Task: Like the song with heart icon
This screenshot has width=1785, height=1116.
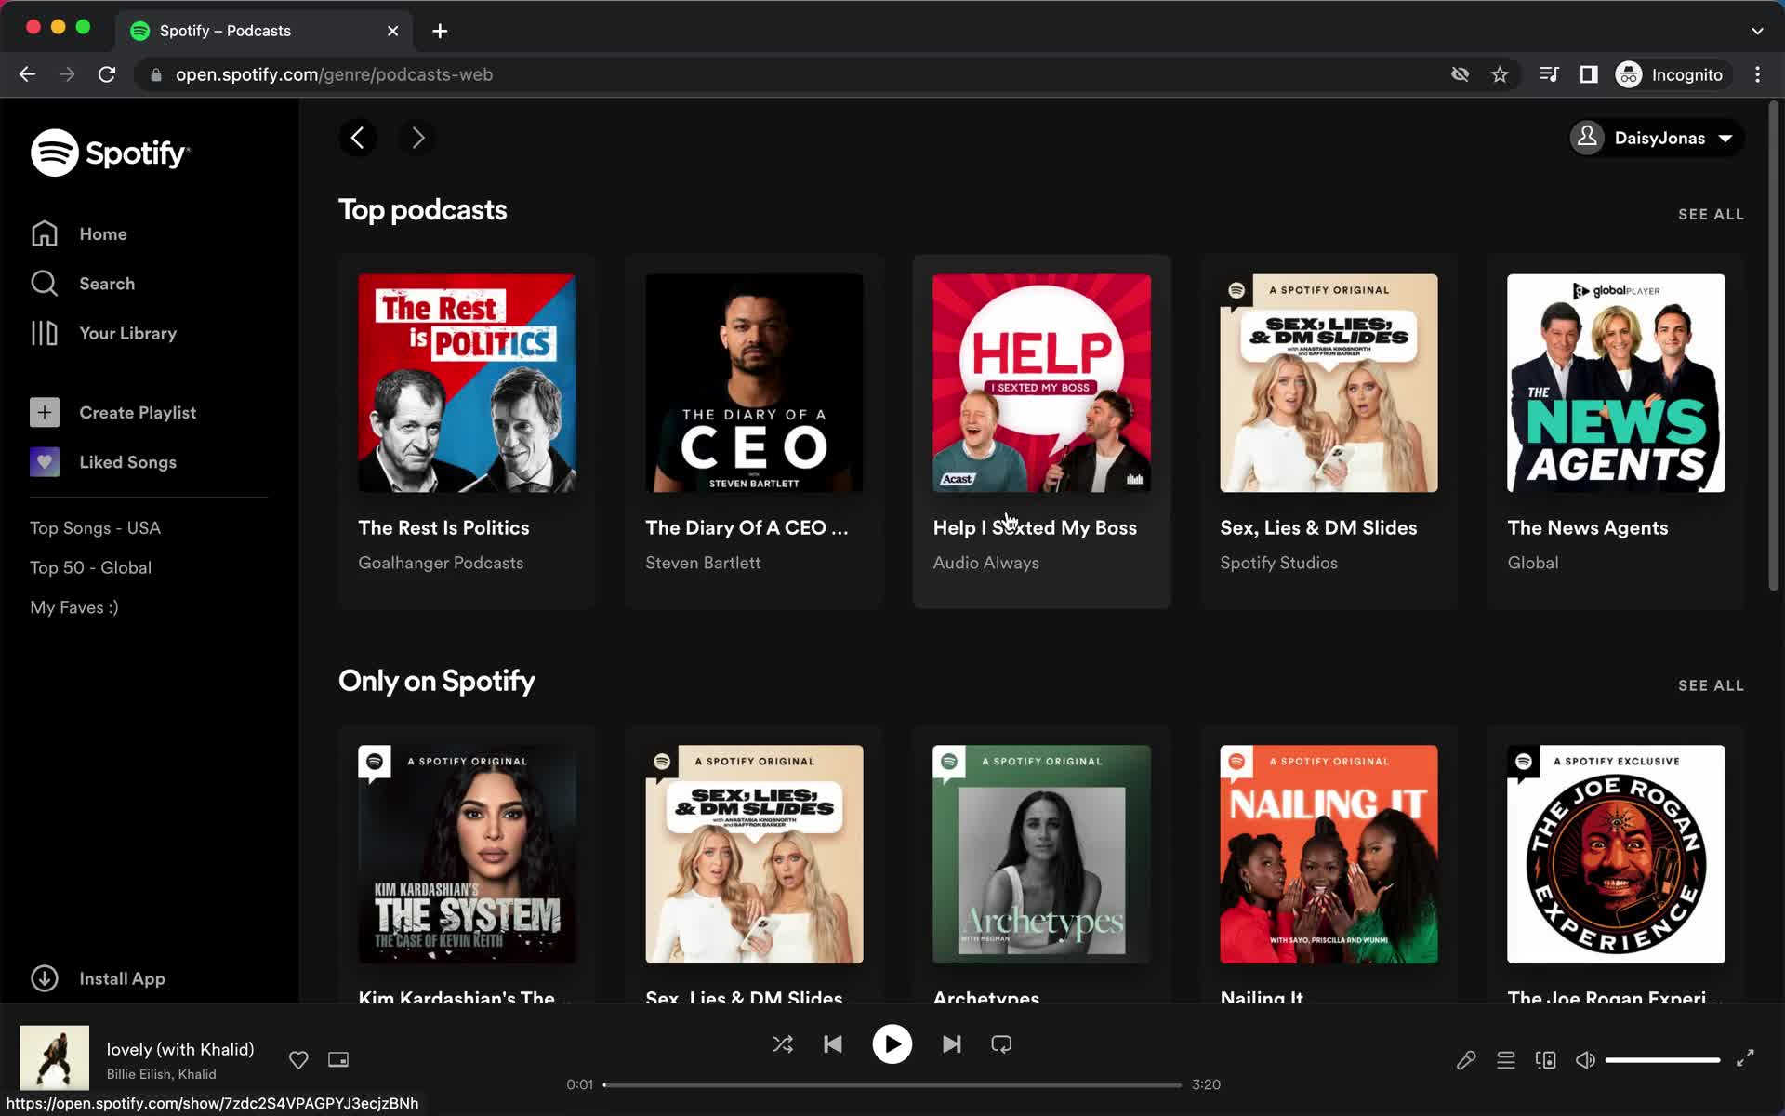Action: point(298,1059)
